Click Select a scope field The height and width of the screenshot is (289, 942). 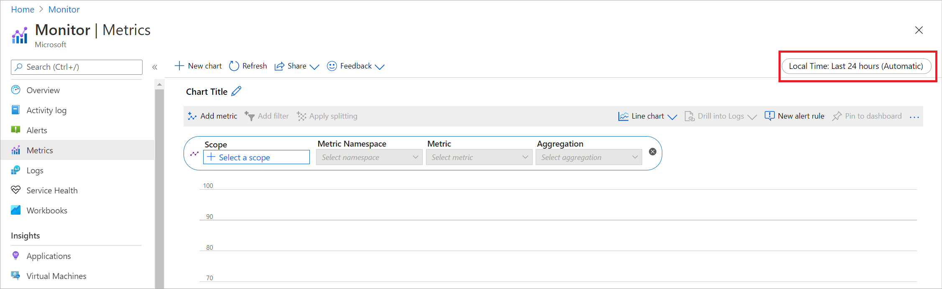click(256, 157)
